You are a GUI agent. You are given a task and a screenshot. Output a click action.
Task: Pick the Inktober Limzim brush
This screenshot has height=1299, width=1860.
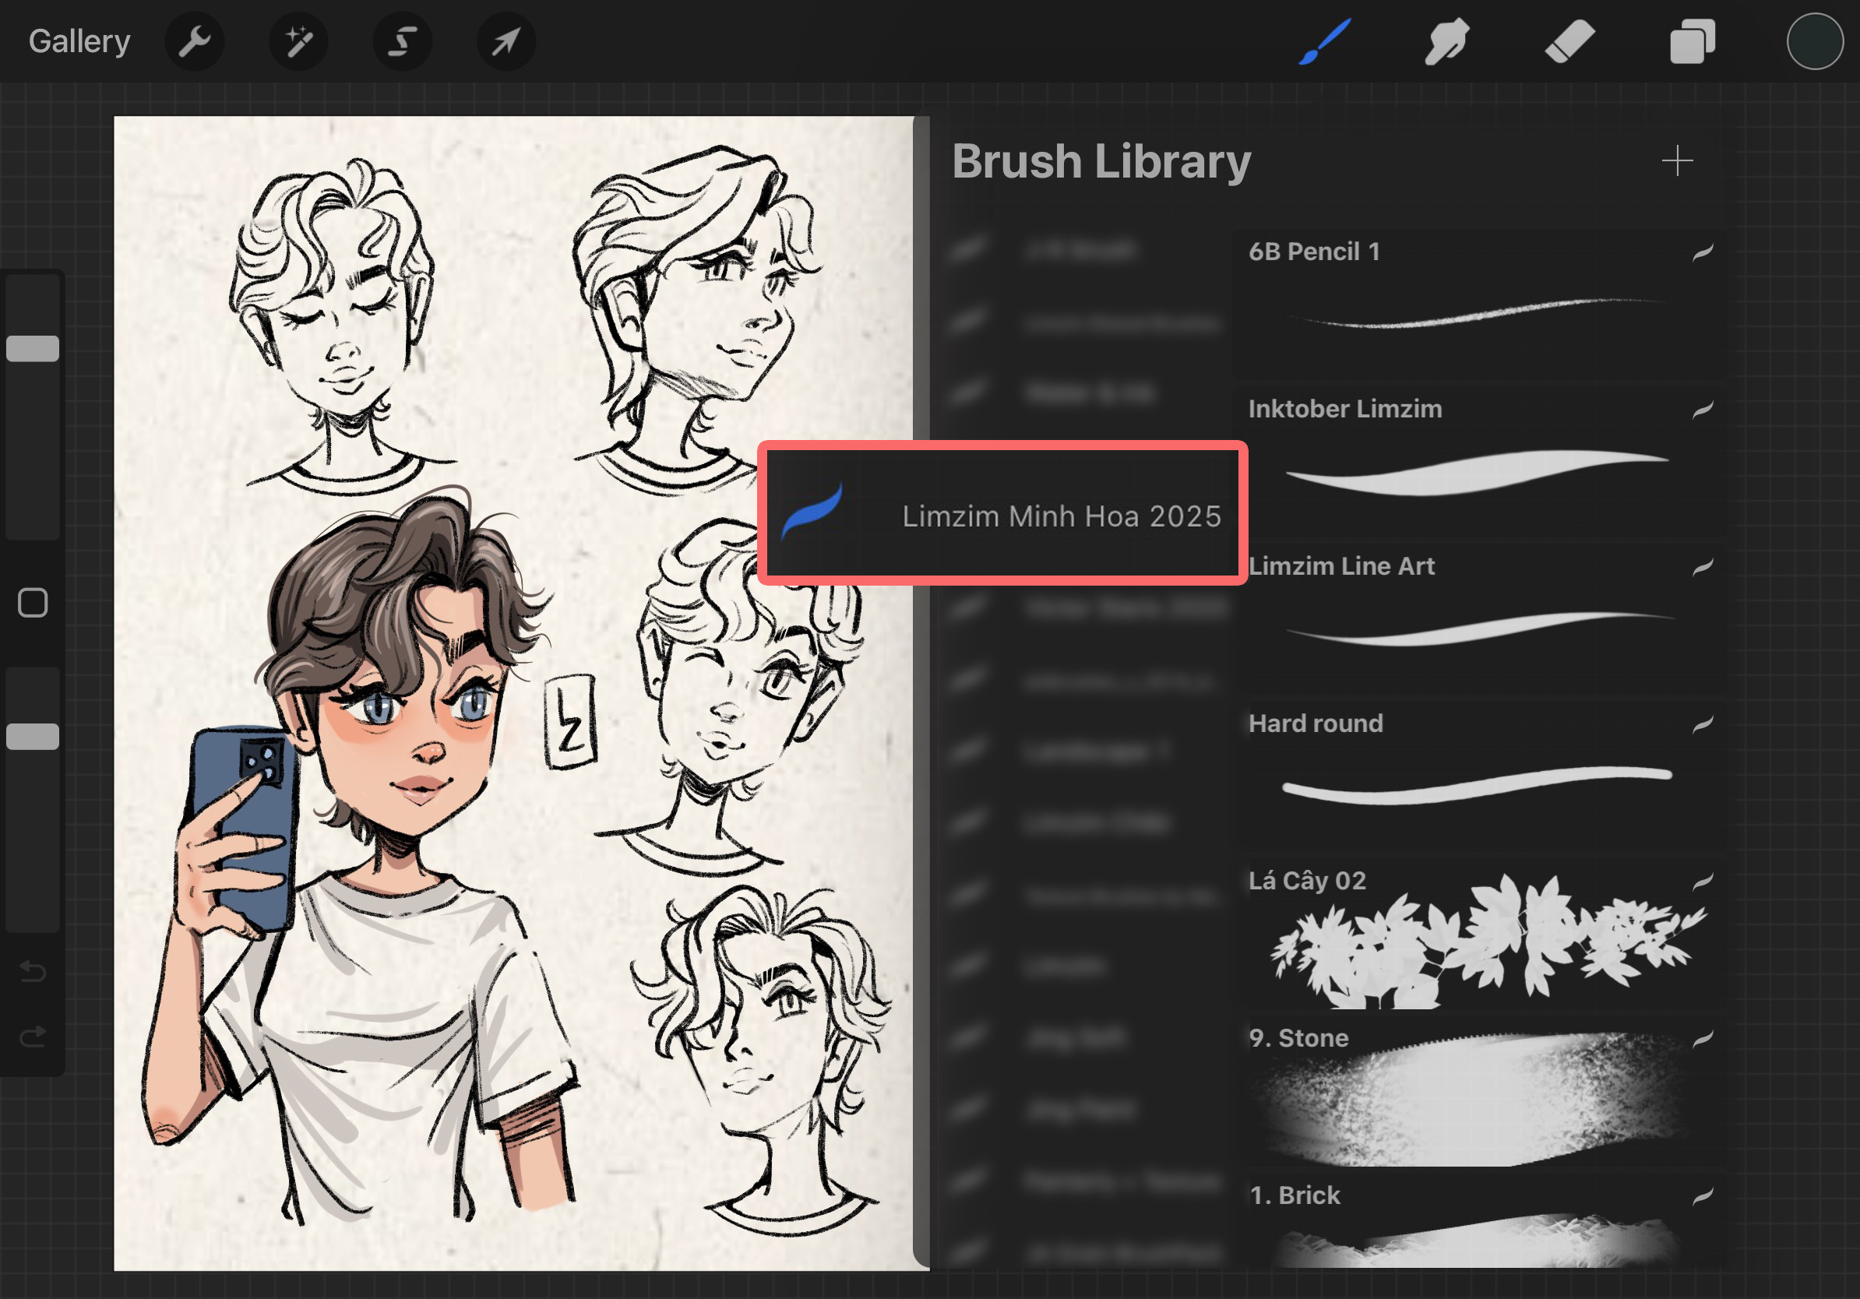tap(1479, 462)
